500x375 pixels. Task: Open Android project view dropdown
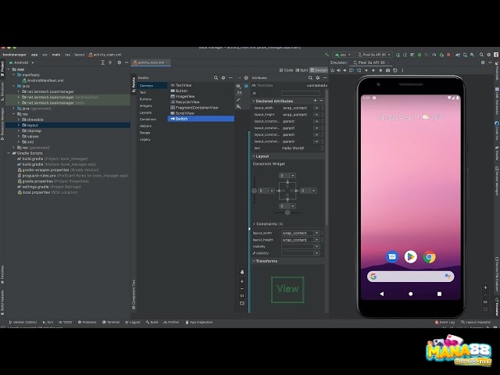[x=21, y=62]
